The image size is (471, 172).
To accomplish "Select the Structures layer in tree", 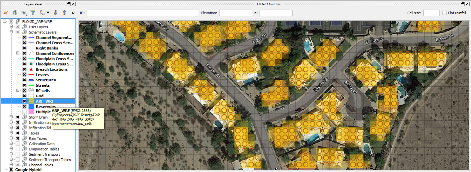I will [x=45, y=80].
